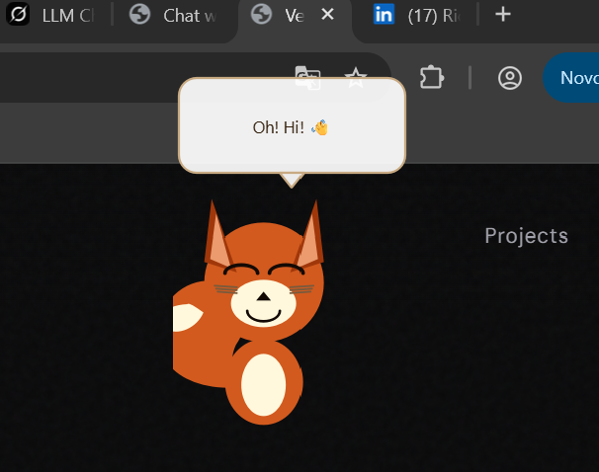
Task: Open a new tab with the plus button
Action: (x=503, y=15)
